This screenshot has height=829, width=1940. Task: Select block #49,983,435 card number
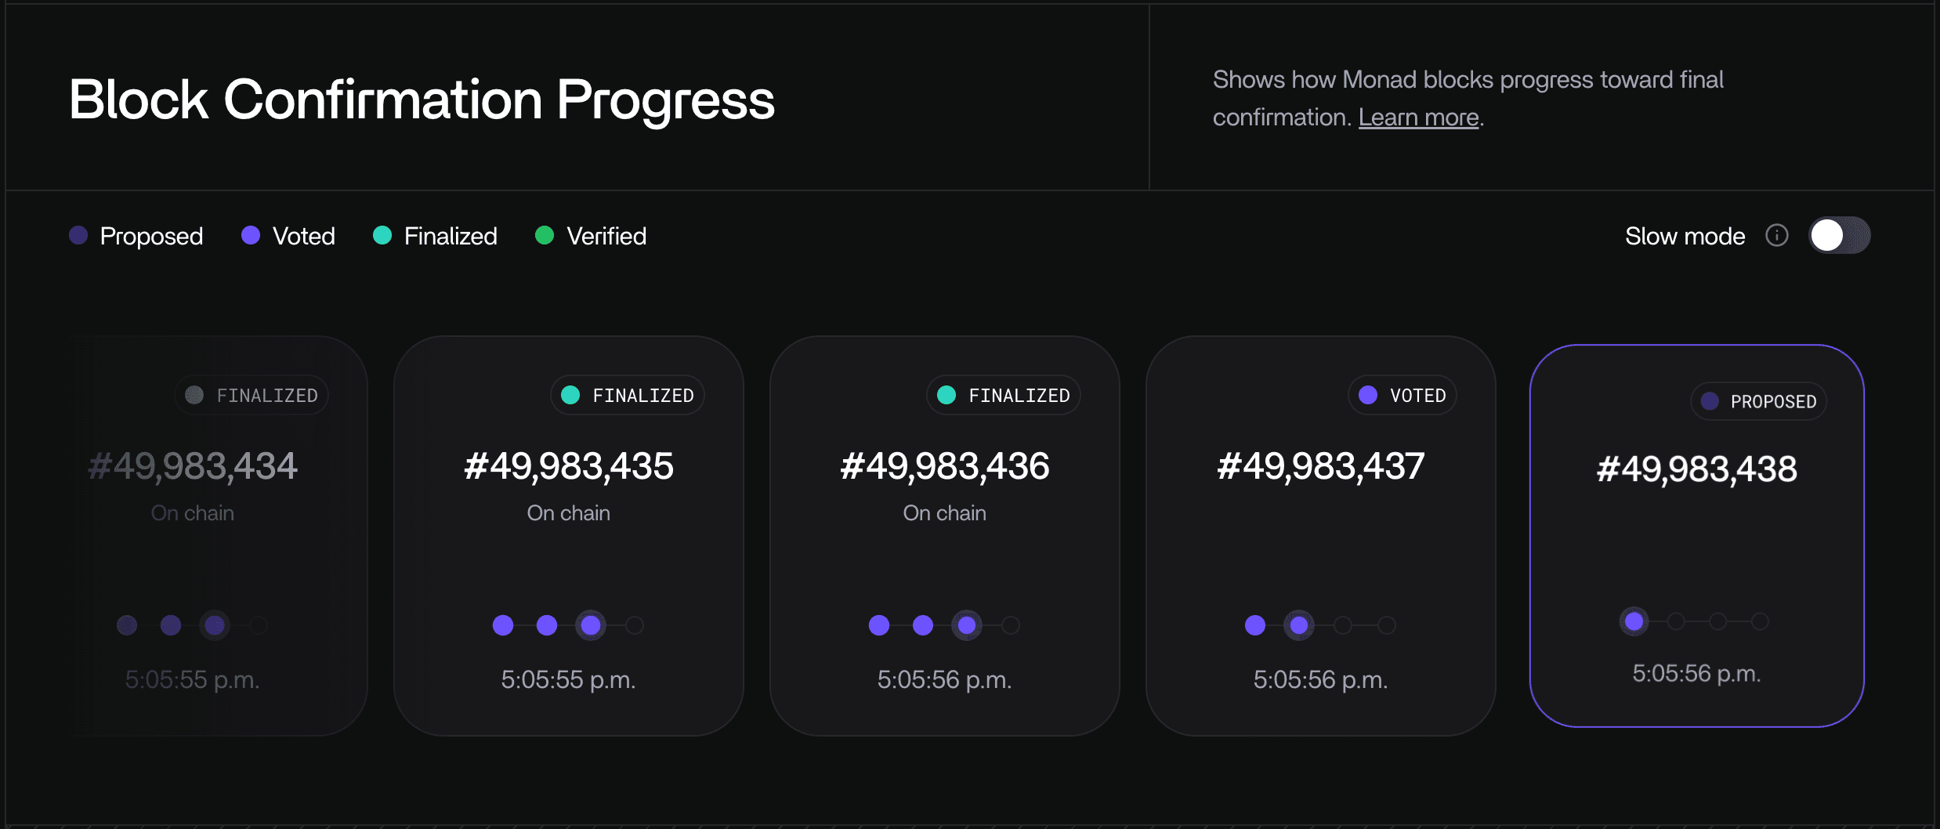coord(569,466)
